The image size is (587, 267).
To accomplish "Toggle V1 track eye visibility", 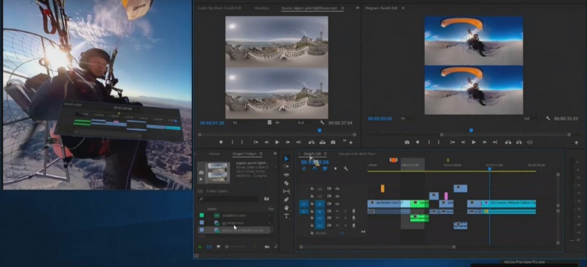I will [x=337, y=204].
